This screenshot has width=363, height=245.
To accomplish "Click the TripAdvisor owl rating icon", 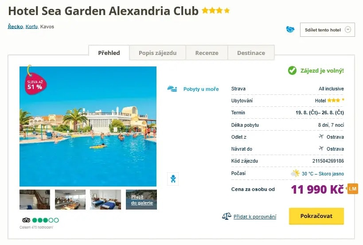I will 26,220.
